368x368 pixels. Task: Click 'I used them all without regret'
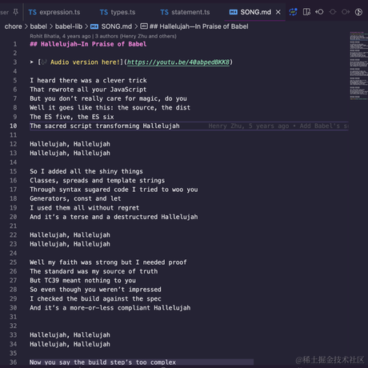[85, 208]
